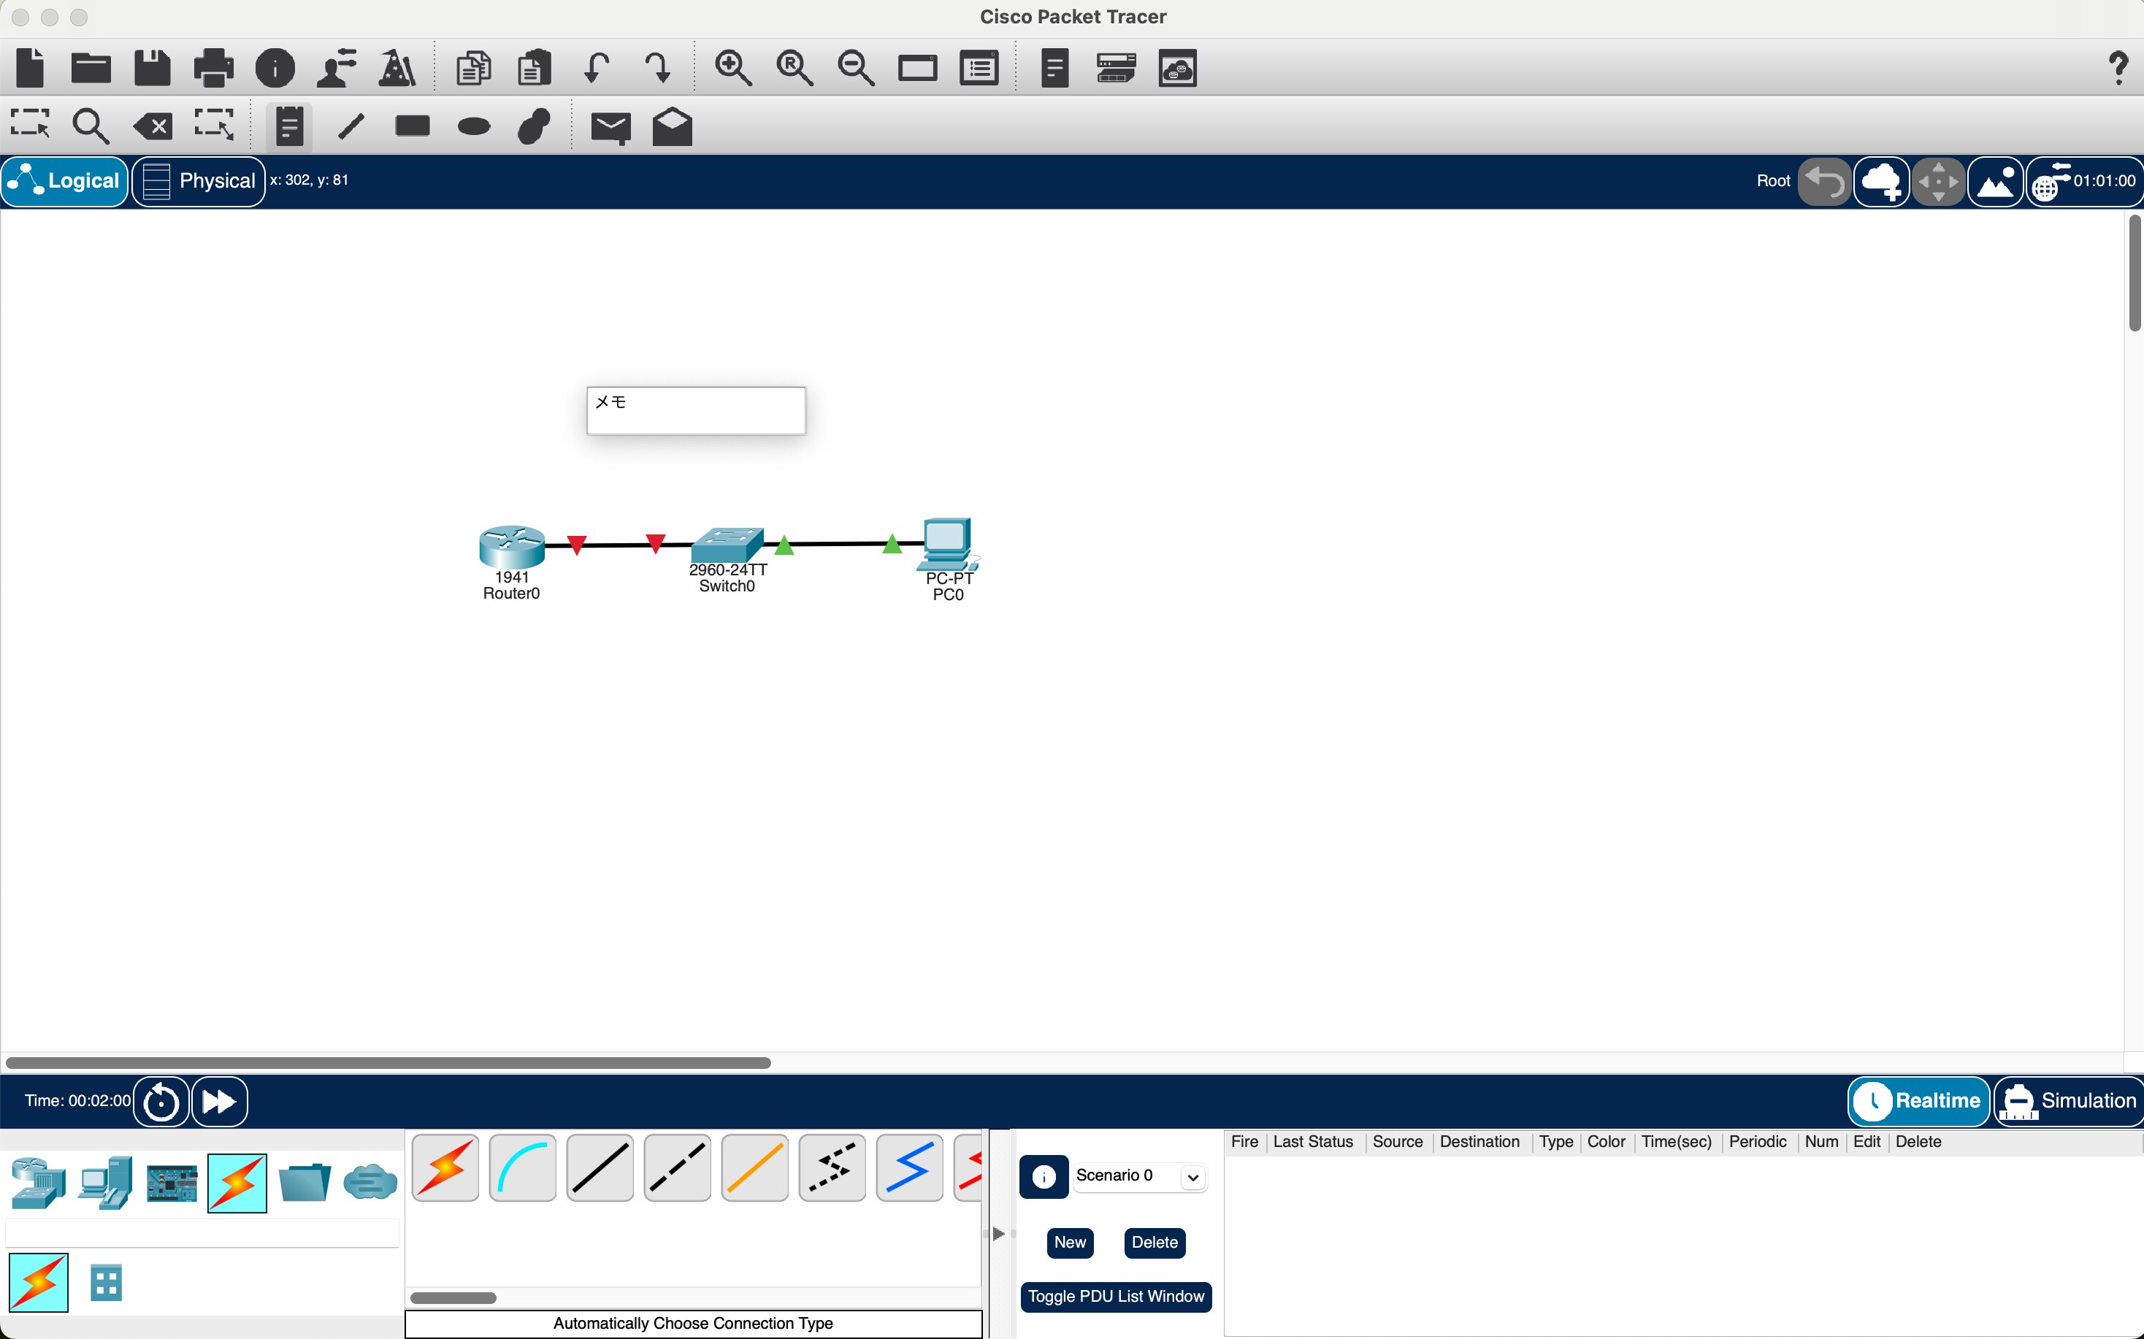Click the Power Cycle Devices button
The height and width of the screenshot is (1339, 2144).
coord(161,1102)
